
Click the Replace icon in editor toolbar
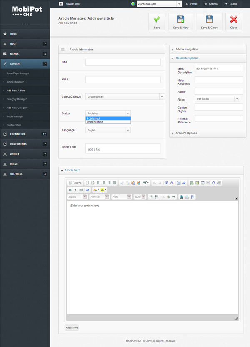coord(172,183)
